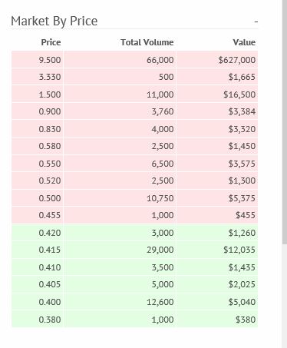Click the 11,000 volume cell
Viewport: 287px width, 348px height.
pyautogui.click(x=120, y=94)
